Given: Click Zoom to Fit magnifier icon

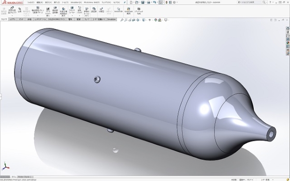Looking at the screenshot, I should (122, 20).
